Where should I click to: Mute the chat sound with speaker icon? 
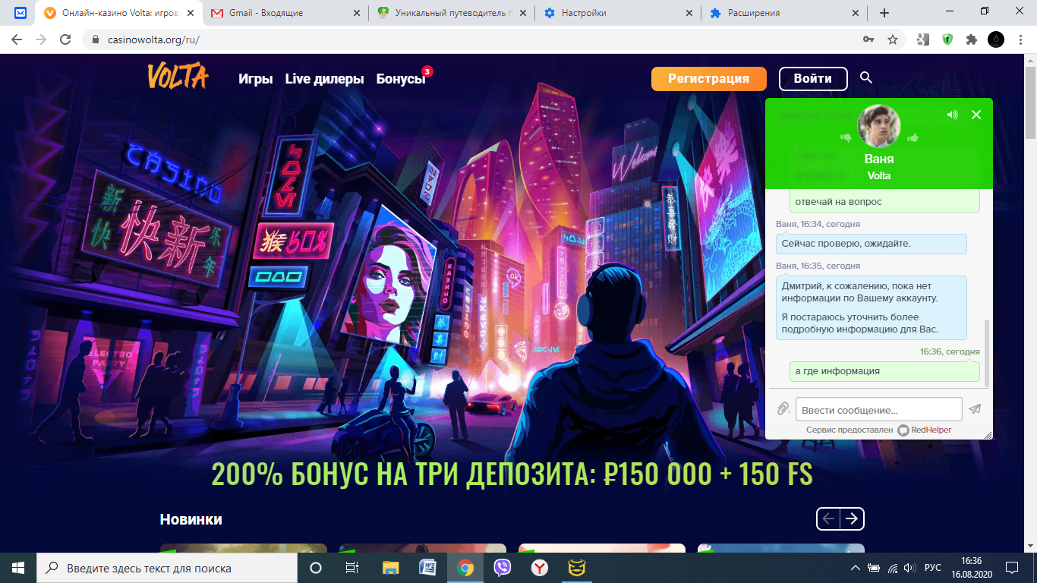952,115
